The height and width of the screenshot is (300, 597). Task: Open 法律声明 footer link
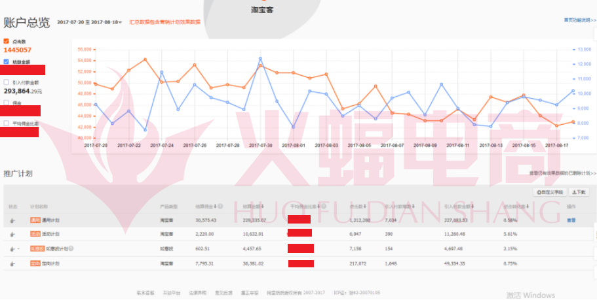pos(198,293)
